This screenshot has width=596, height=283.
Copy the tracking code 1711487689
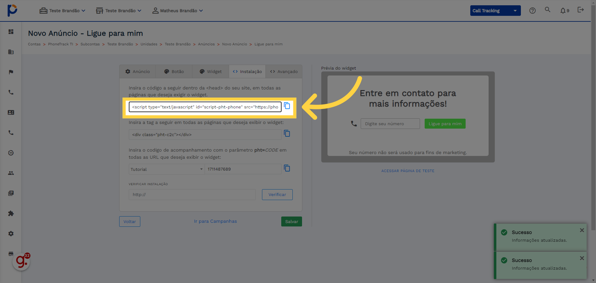[287, 168]
